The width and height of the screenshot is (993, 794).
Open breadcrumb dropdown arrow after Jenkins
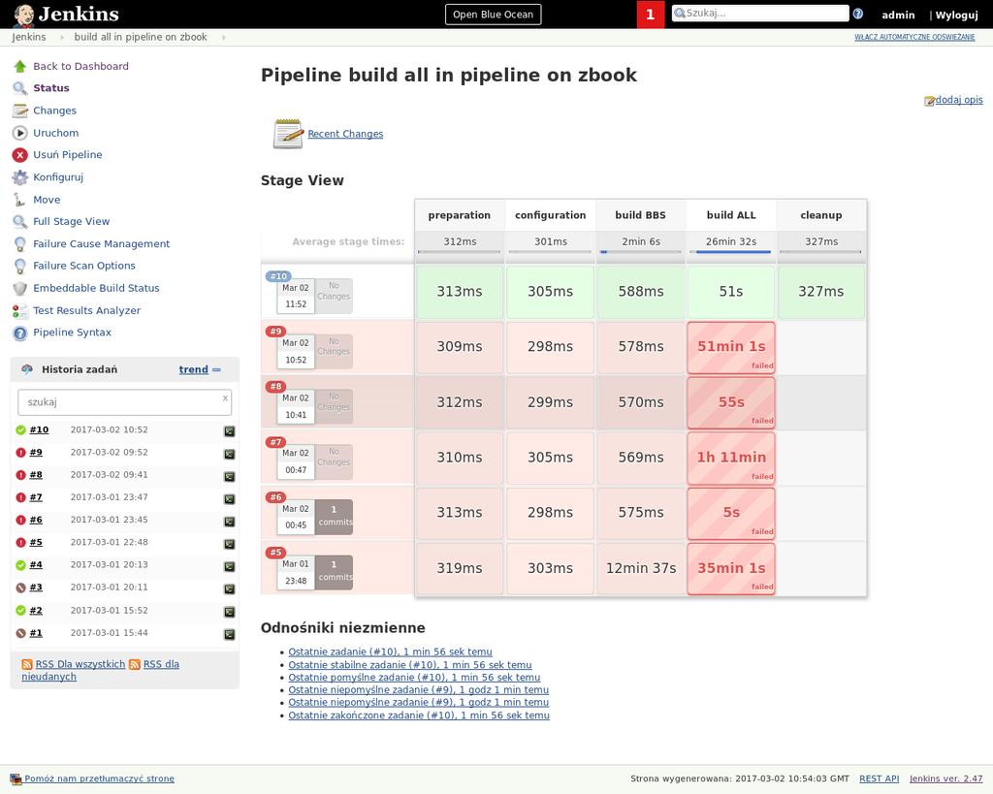coord(62,38)
